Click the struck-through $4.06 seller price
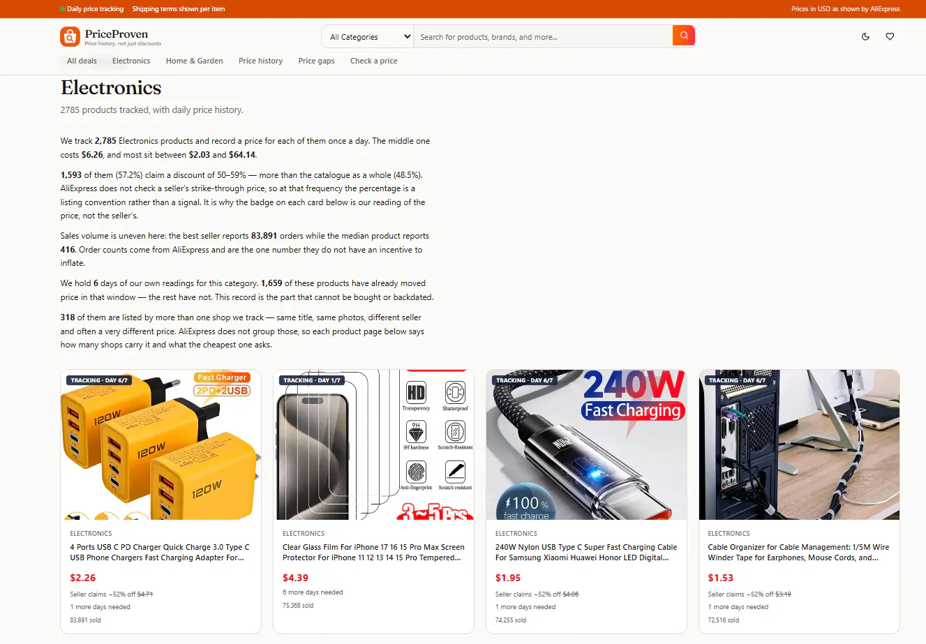The height and width of the screenshot is (644, 926). [x=570, y=594]
